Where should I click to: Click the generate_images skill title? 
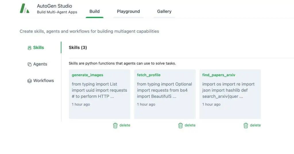[87, 75]
